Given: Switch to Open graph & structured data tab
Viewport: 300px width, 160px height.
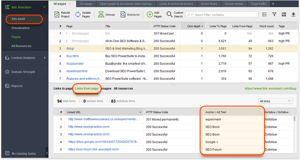Looking at the screenshot, I should point(125,4).
